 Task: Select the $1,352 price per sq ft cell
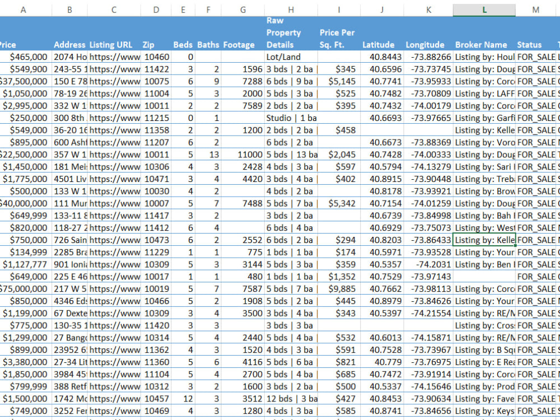pos(339,277)
